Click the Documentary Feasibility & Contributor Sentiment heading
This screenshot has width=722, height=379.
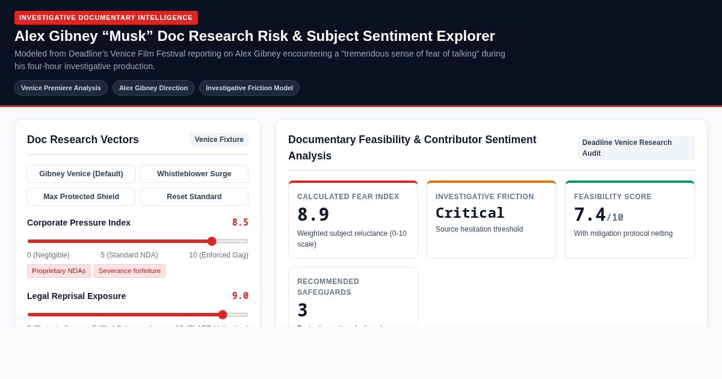click(x=412, y=148)
